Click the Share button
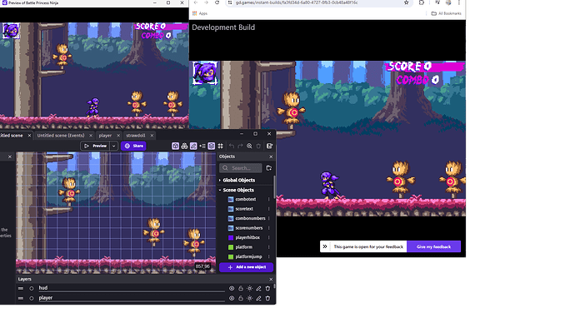 [134, 146]
